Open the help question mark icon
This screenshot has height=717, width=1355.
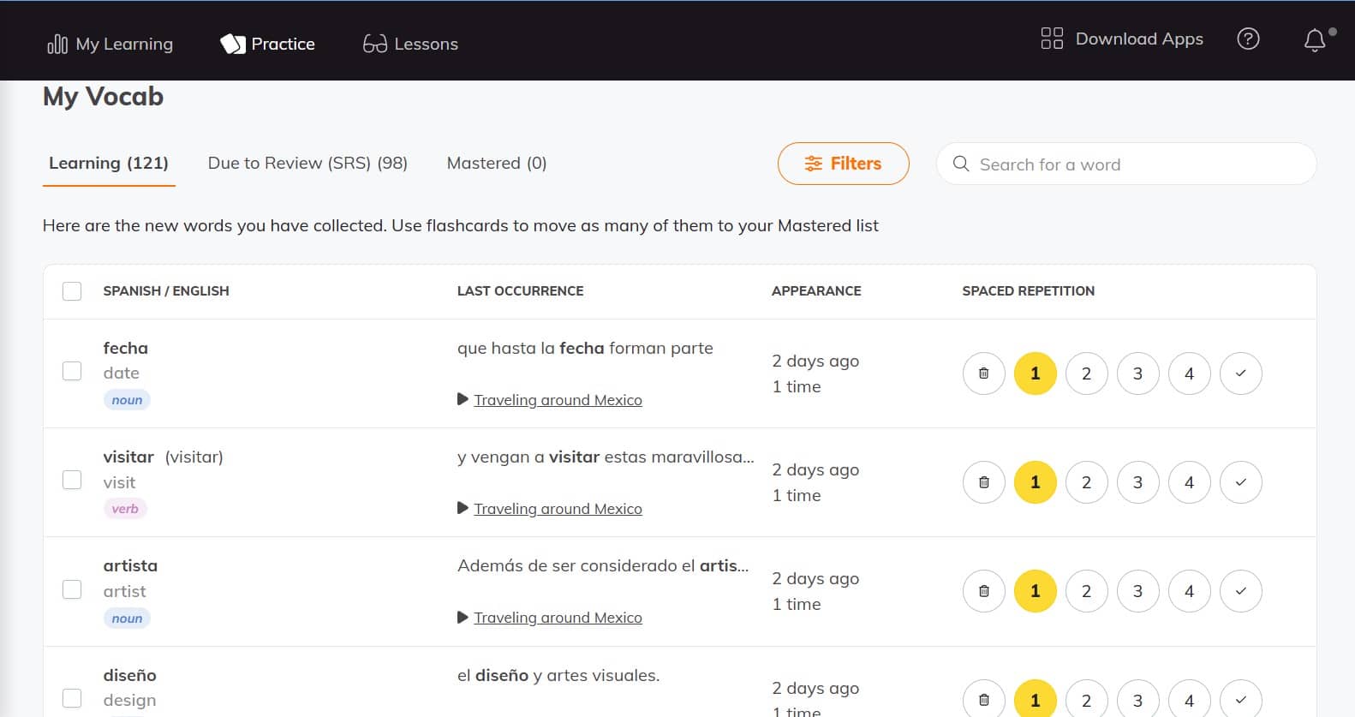coord(1248,39)
